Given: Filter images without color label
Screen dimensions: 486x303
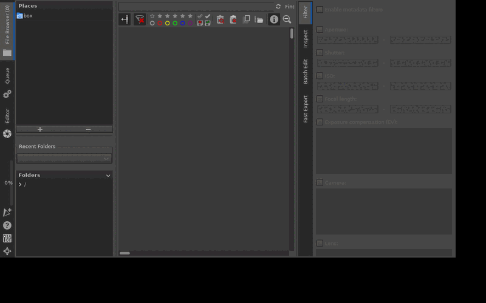Looking at the screenshot, I should click(152, 23).
